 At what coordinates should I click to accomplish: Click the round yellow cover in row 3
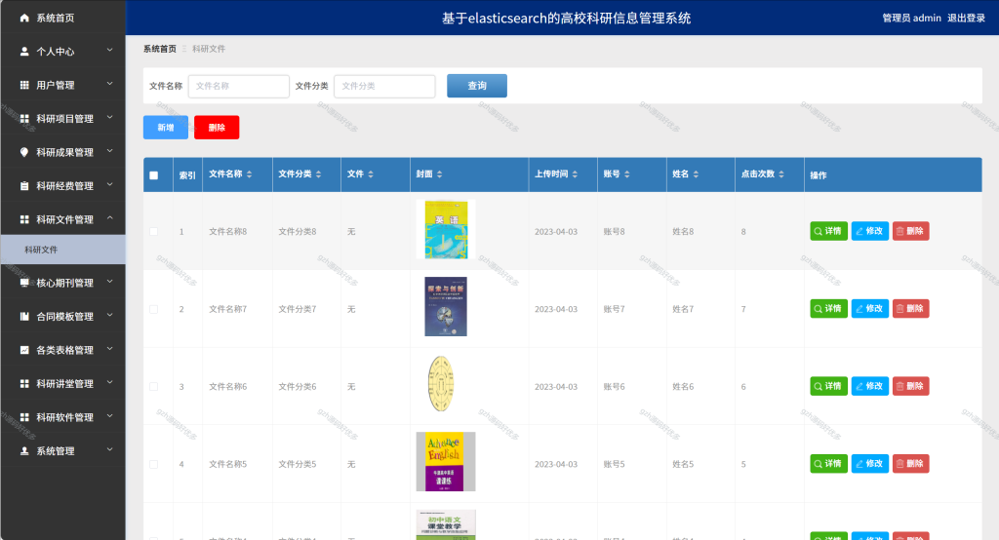point(441,384)
